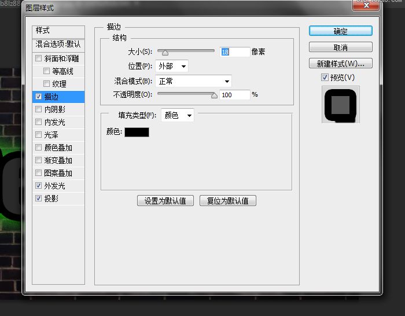Viewport: 405px width, 316px height.
Task: Open the black stroke 颜色 swatch
Action: [x=137, y=132]
